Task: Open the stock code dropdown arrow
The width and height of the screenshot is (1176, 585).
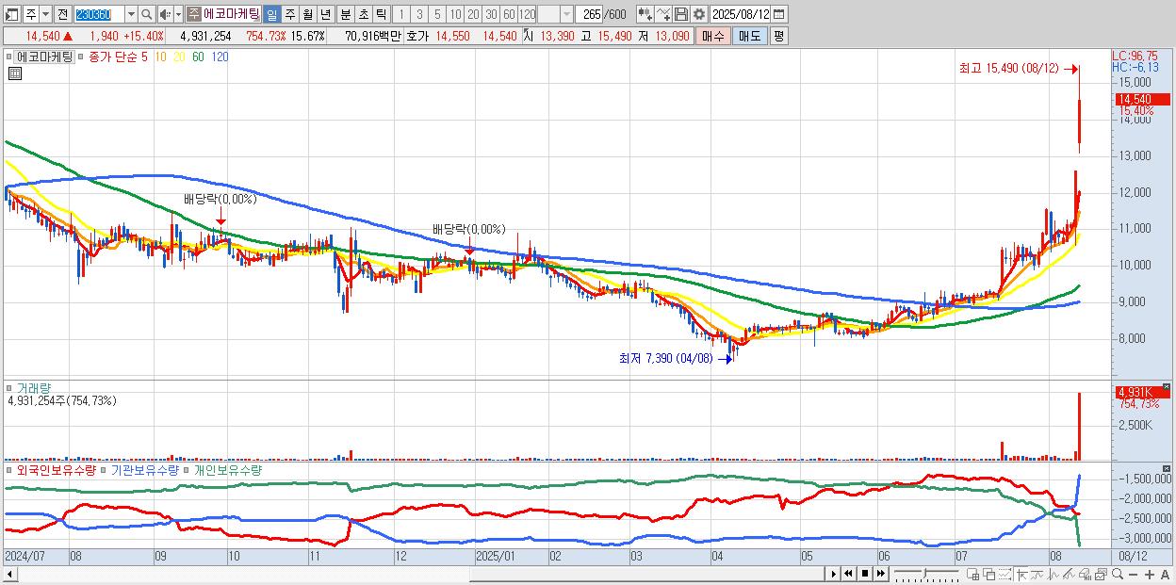Action: tap(131, 14)
